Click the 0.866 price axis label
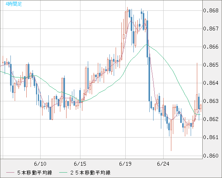 (x=211, y=47)
